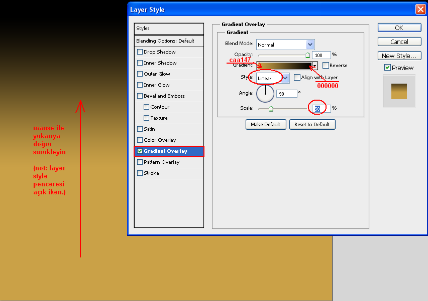The height and width of the screenshot is (301, 428).
Task: Click the gradient color bar swatch
Action: [284, 66]
